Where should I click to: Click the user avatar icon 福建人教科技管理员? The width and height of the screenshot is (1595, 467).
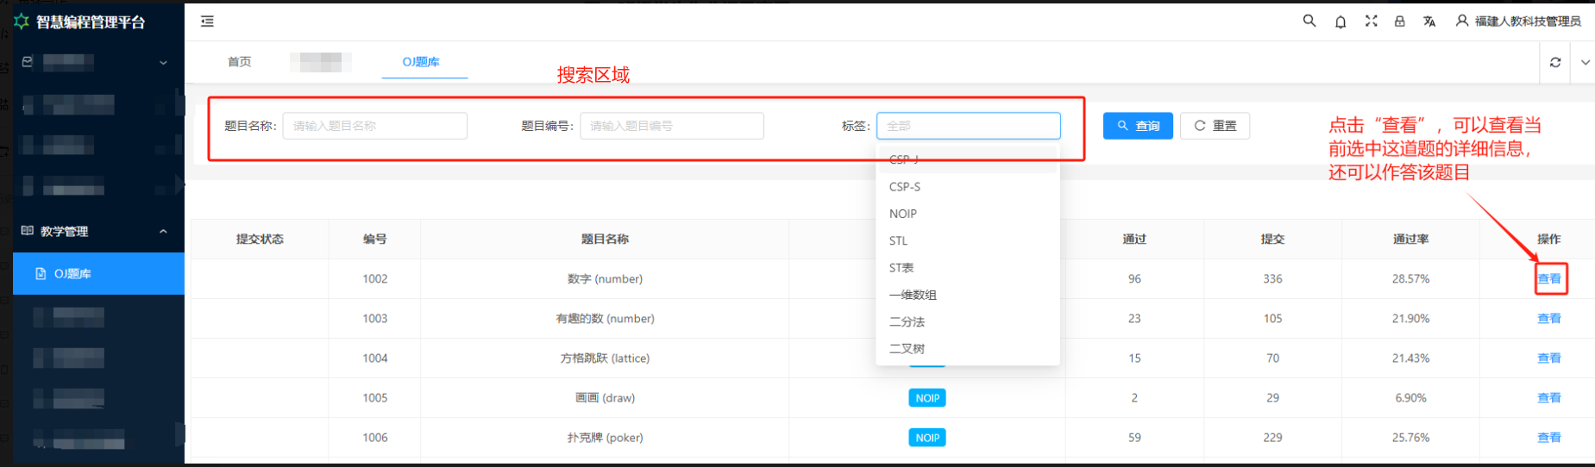pos(1462,22)
